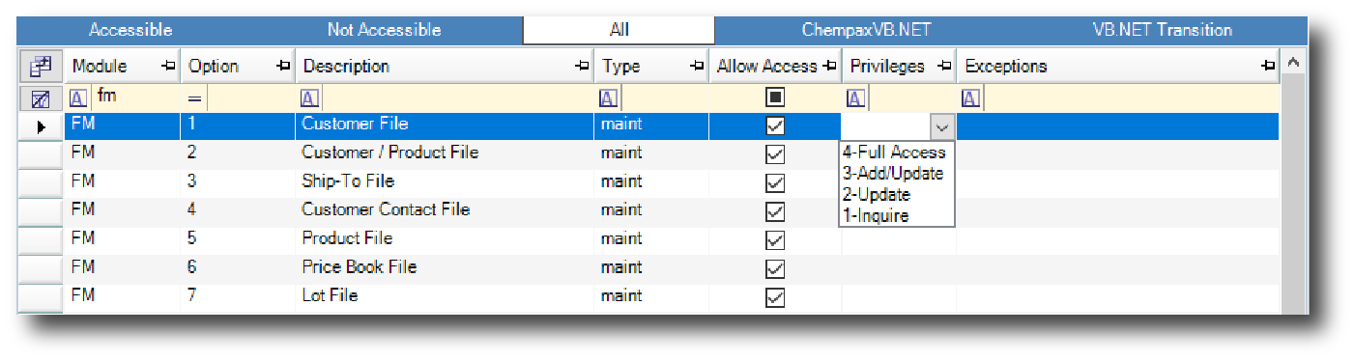
Task: Pin the Module column
Action: click(x=169, y=66)
